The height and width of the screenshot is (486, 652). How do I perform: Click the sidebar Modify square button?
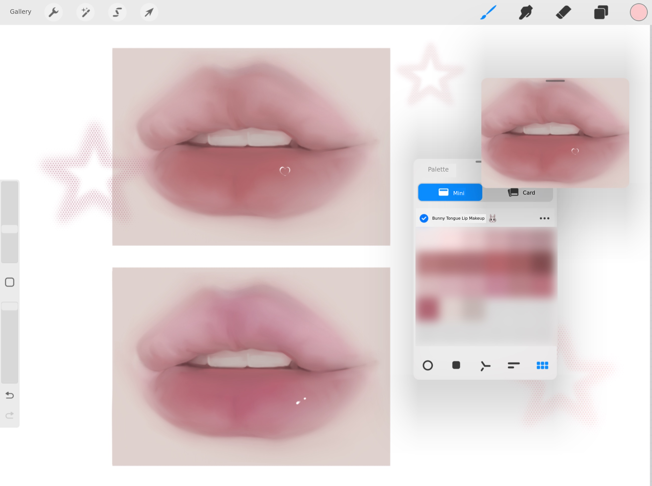click(10, 282)
